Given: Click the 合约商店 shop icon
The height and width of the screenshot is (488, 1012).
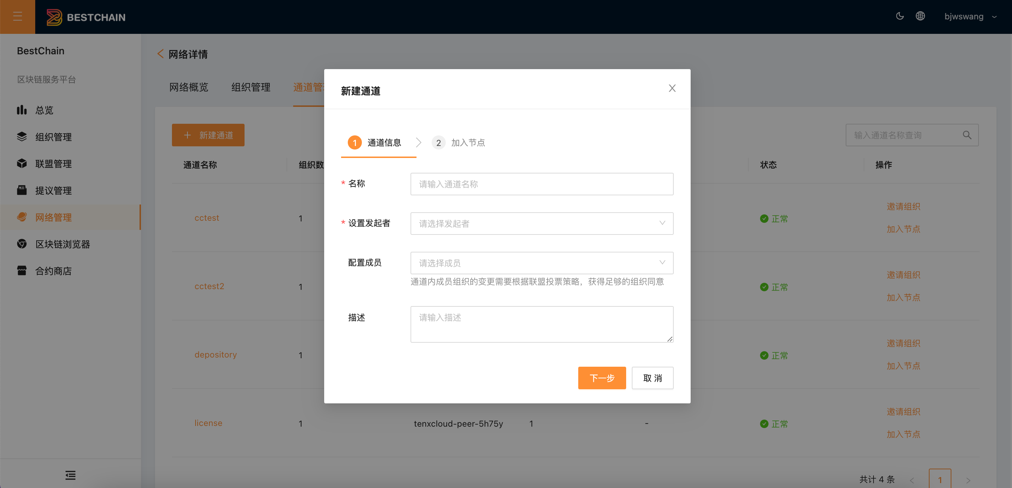Looking at the screenshot, I should tap(22, 270).
